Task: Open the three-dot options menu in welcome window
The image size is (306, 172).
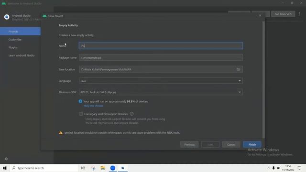Action: (x=299, y=14)
